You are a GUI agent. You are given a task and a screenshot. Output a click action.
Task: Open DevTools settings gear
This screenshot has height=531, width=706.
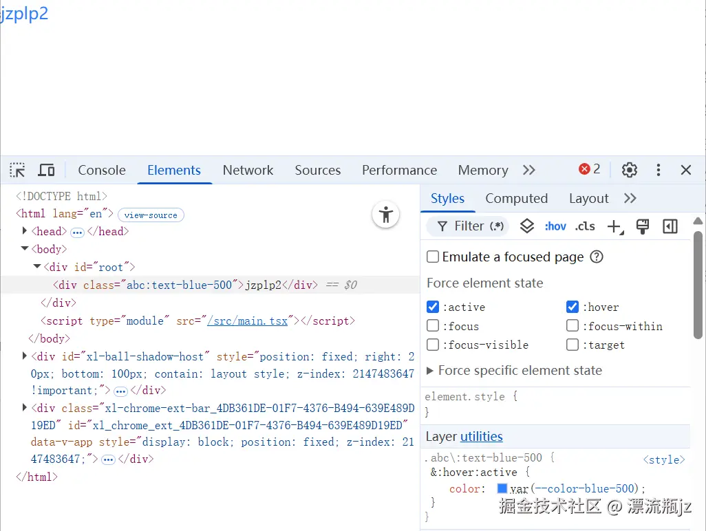point(630,170)
